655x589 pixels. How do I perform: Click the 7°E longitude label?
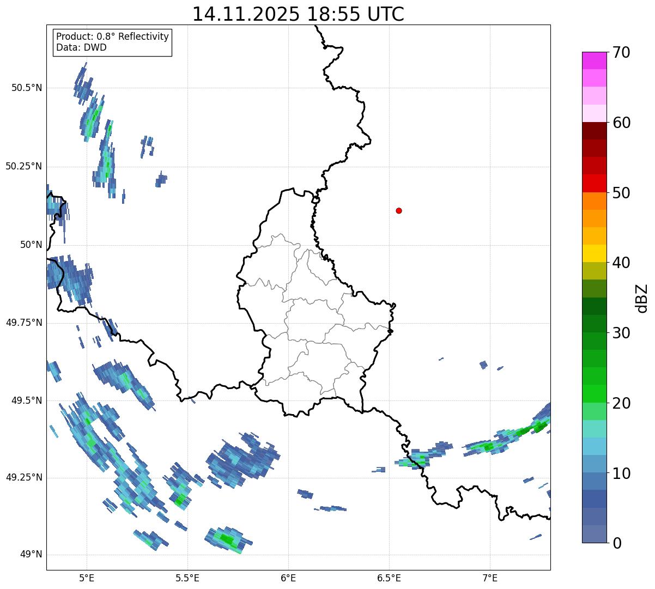[490, 578]
